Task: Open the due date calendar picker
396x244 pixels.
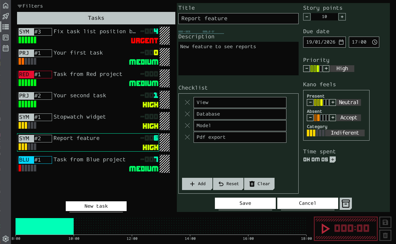Action: pos(341,42)
